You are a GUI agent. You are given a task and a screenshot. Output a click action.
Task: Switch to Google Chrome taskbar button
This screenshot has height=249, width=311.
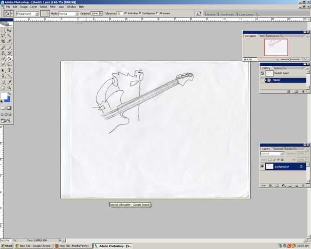pos(33,246)
